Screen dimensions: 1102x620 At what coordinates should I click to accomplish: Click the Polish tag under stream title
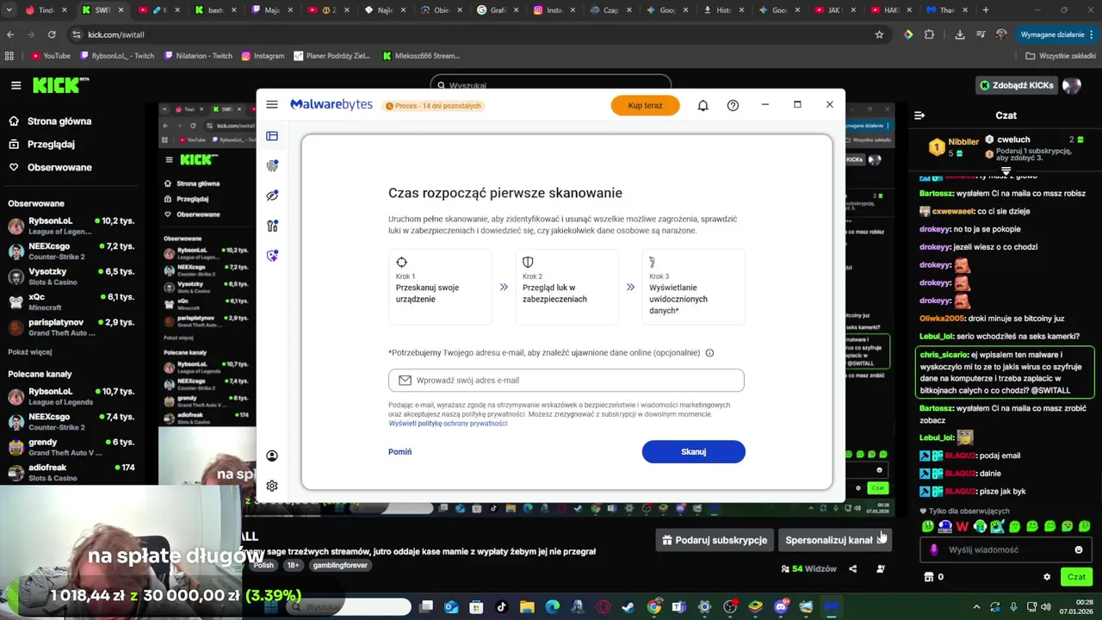coord(263,566)
